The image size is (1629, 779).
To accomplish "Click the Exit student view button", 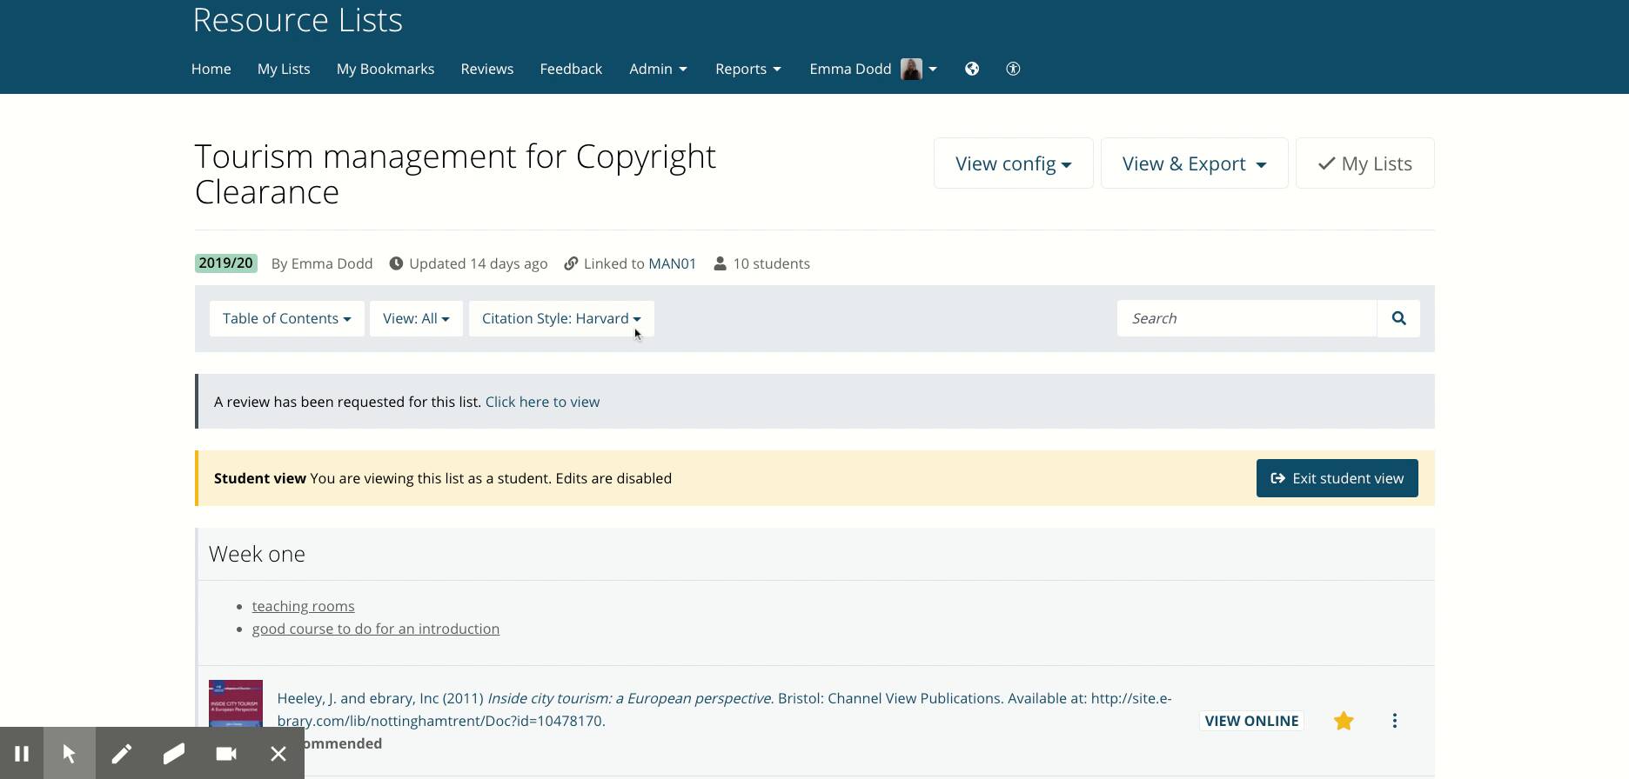I will pos(1337,478).
